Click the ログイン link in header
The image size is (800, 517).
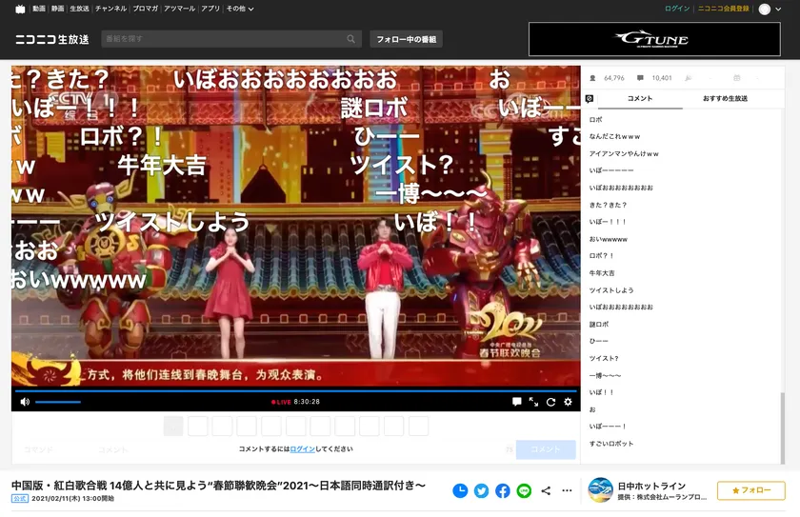[x=677, y=9]
